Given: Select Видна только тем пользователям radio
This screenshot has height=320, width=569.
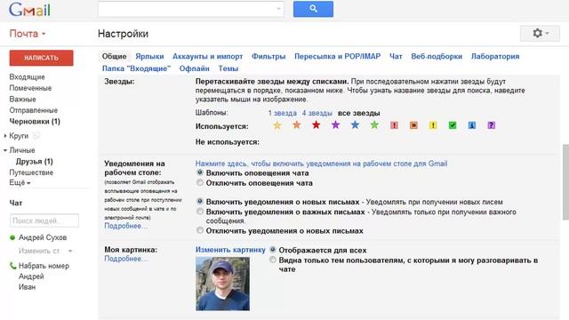Looking at the screenshot, I should pos(273,260).
